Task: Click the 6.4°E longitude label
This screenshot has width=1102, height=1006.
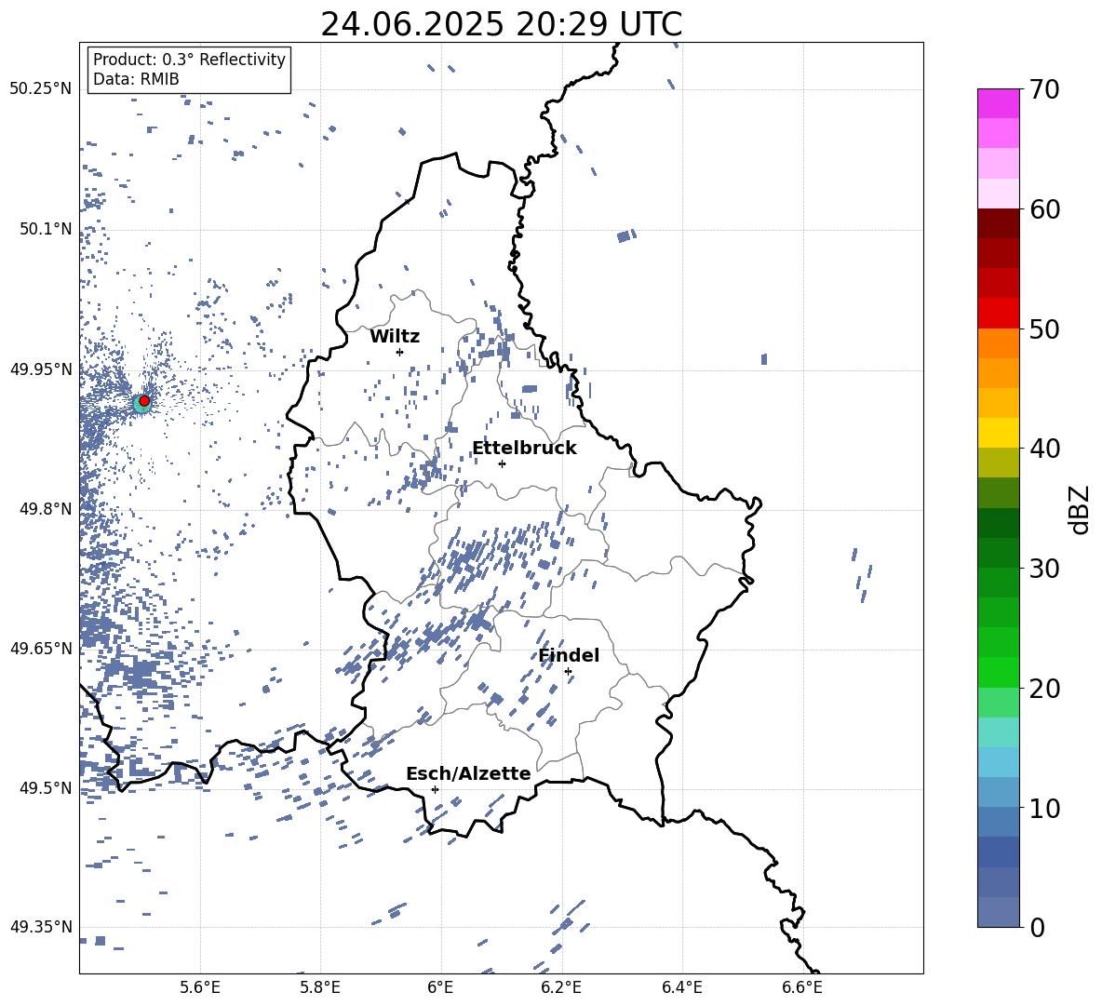Action: (x=681, y=987)
